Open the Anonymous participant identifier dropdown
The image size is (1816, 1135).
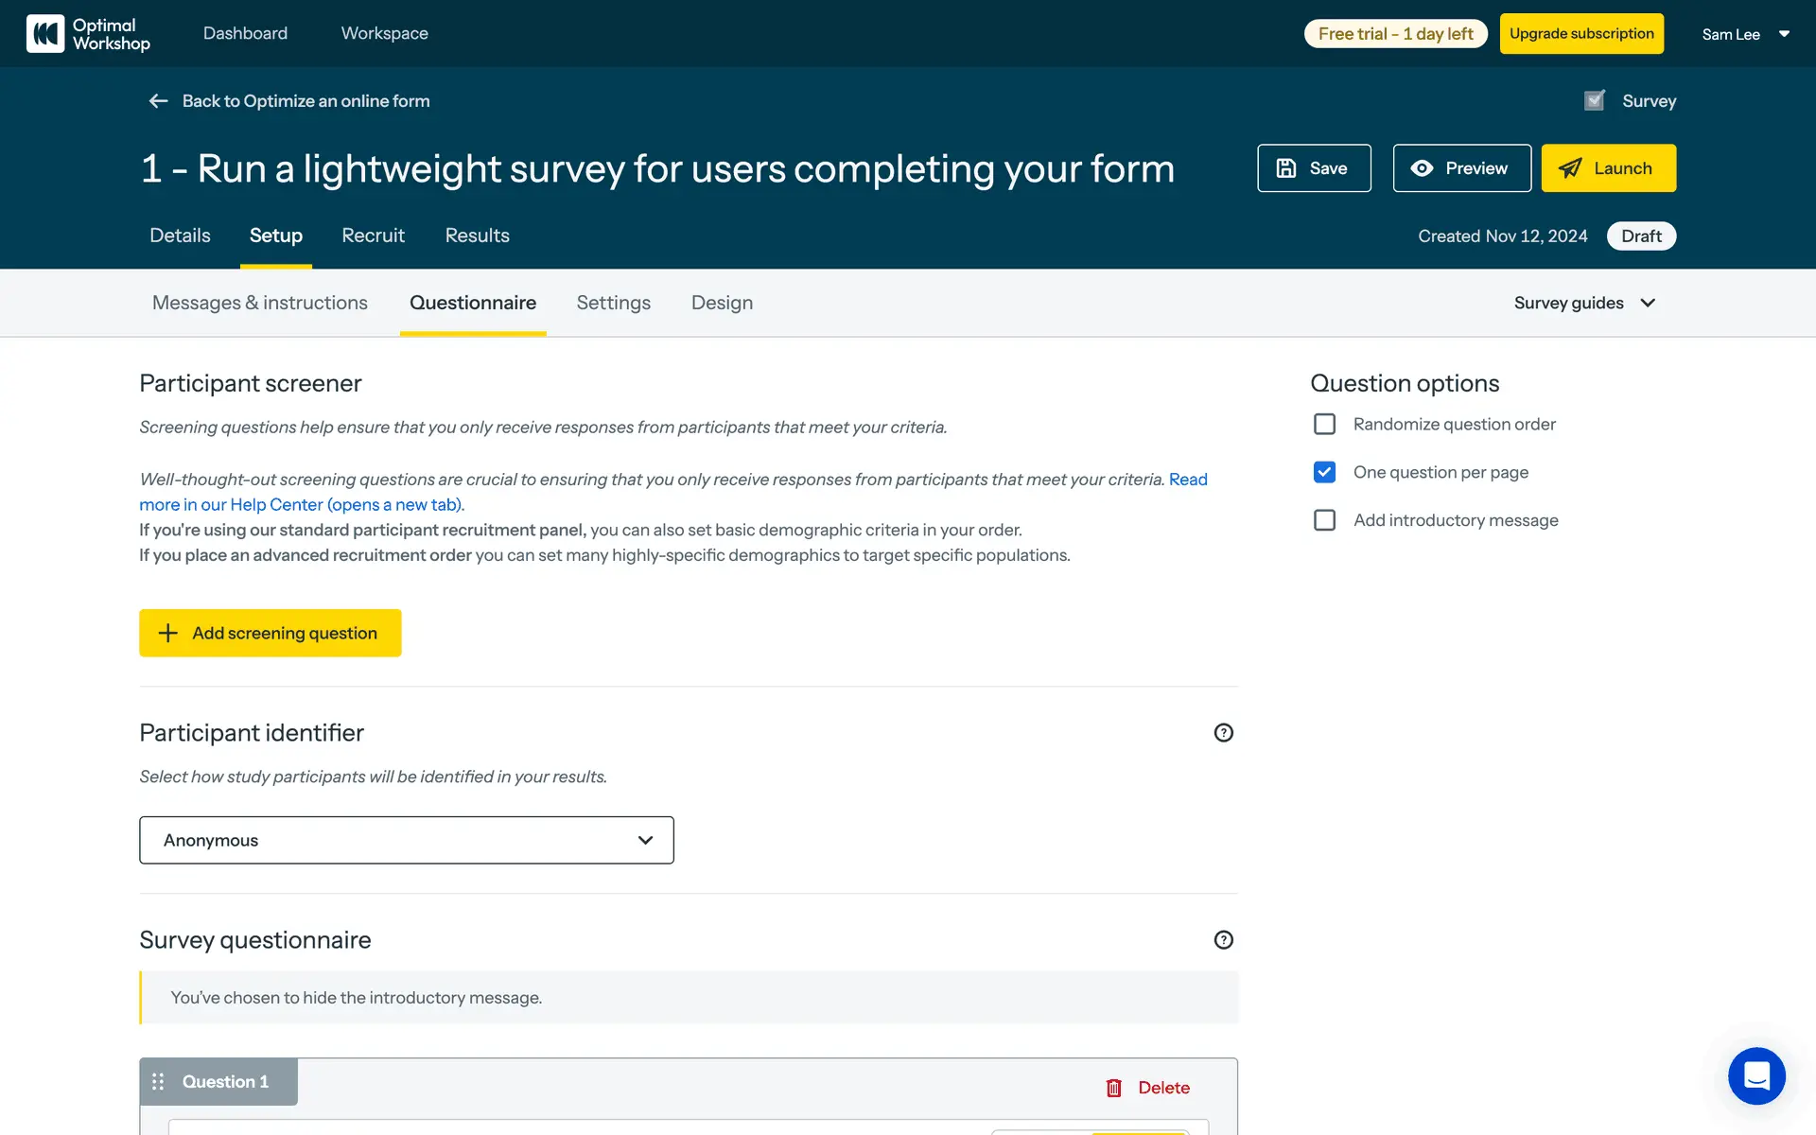click(406, 840)
